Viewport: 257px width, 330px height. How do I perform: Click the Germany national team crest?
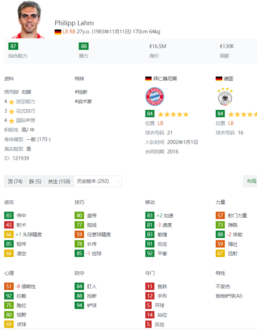(x=225, y=97)
